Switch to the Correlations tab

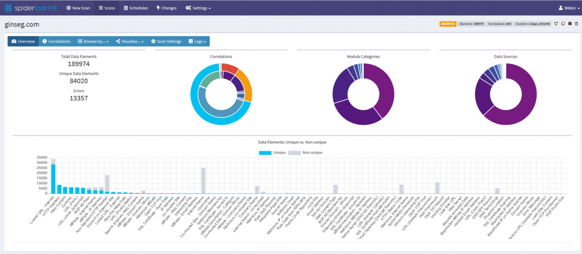[x=56, y=41]
